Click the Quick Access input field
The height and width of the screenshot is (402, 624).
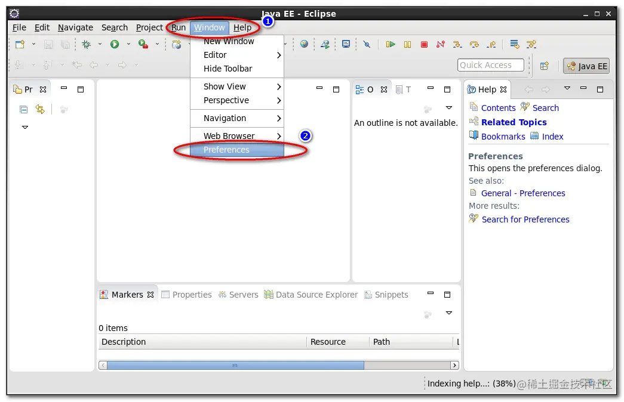coord(490,65)
